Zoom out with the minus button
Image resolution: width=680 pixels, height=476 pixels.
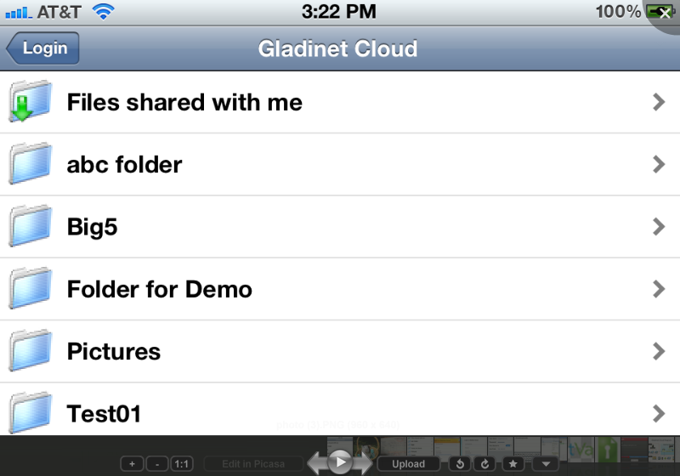click(x=157, y=464)
